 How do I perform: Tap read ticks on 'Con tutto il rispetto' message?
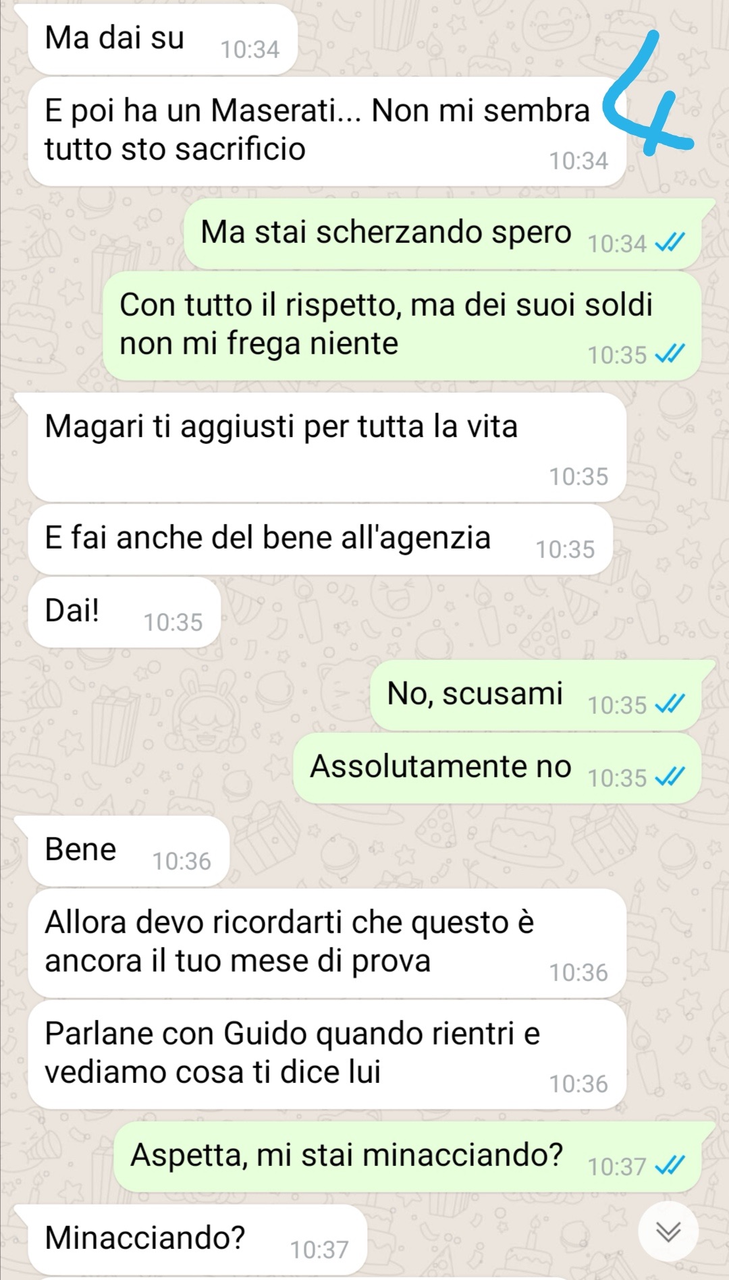pyautogui.click(x=670, y=354)
